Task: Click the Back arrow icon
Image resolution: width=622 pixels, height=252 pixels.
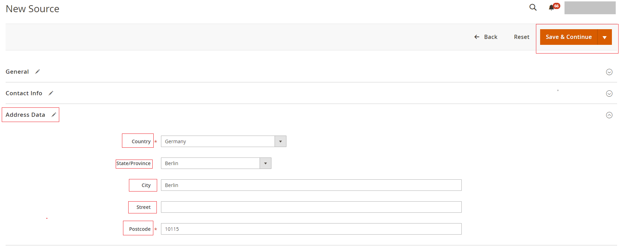Action: 477,37
